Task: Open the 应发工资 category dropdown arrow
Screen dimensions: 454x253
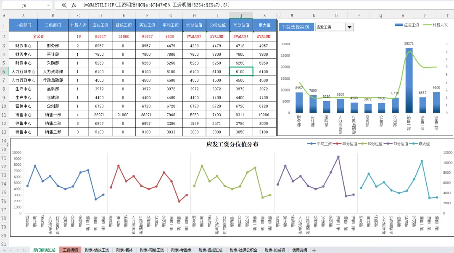Action: pos(349,27)
